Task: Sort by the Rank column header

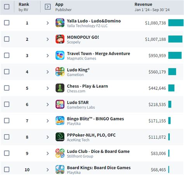Action: pyautogui.click(x=24, y=4)
